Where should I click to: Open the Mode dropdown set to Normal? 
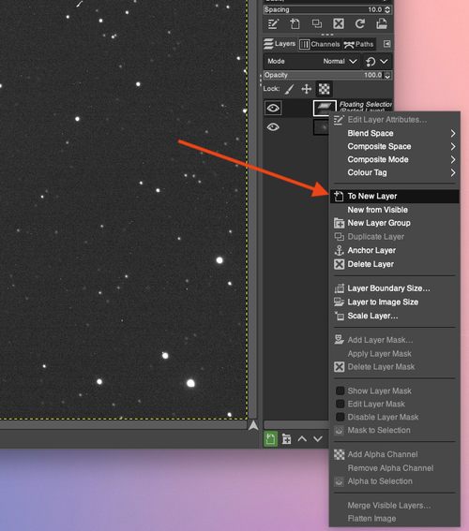[x=312, y=61]
